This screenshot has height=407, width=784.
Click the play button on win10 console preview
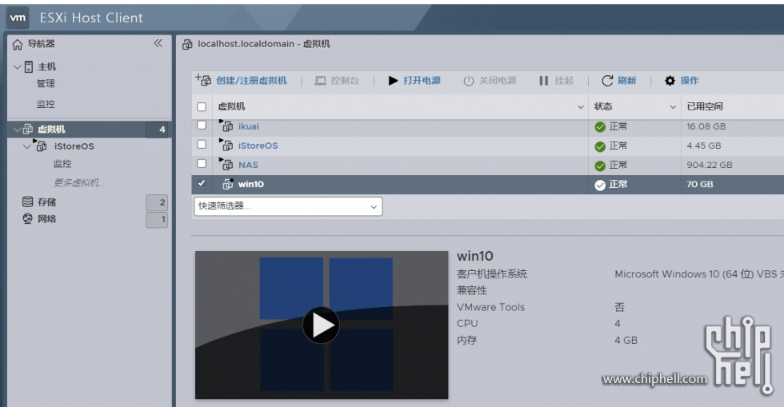coord(321,325)
